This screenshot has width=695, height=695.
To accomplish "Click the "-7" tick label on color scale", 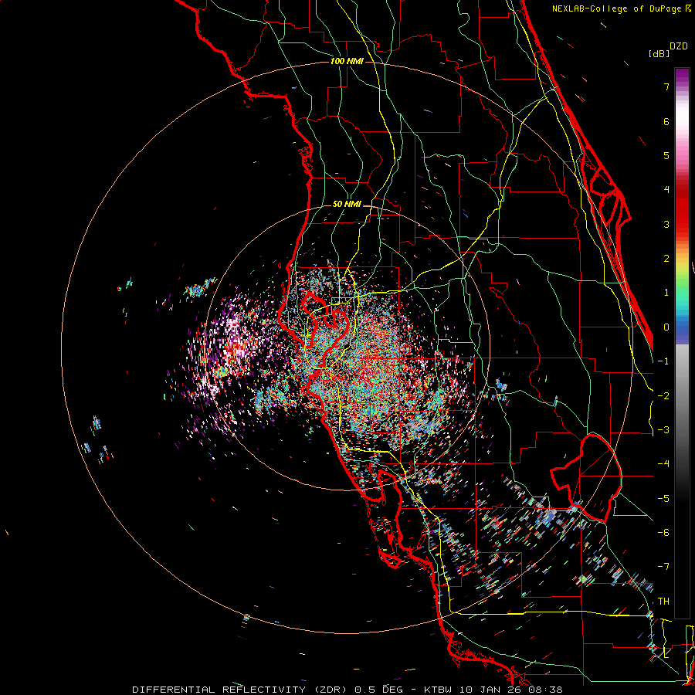I will pos(663,567).
